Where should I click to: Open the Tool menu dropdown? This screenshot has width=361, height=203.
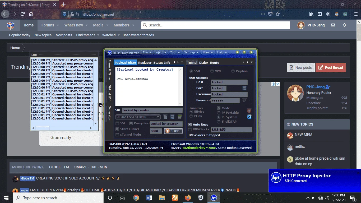[175, 52]
